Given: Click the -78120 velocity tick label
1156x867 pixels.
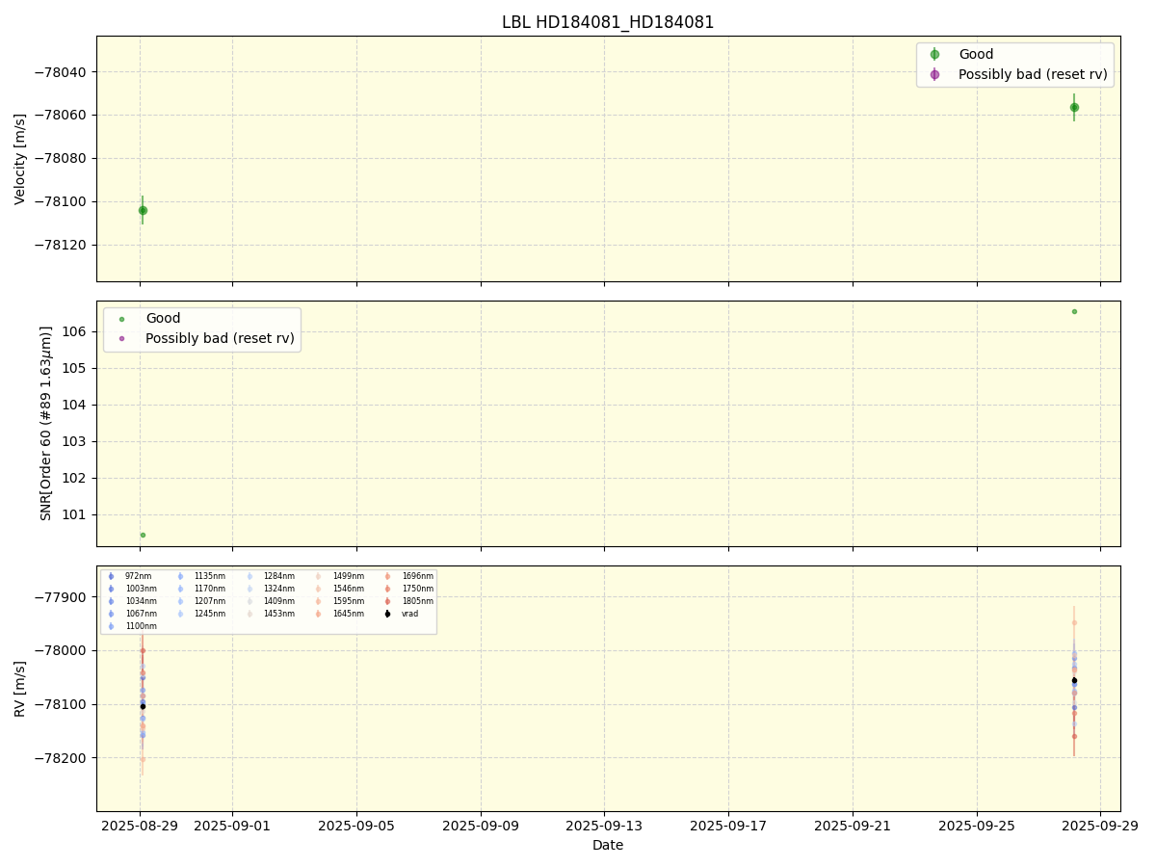Looking at the screenshot, I should click(63, 246).
